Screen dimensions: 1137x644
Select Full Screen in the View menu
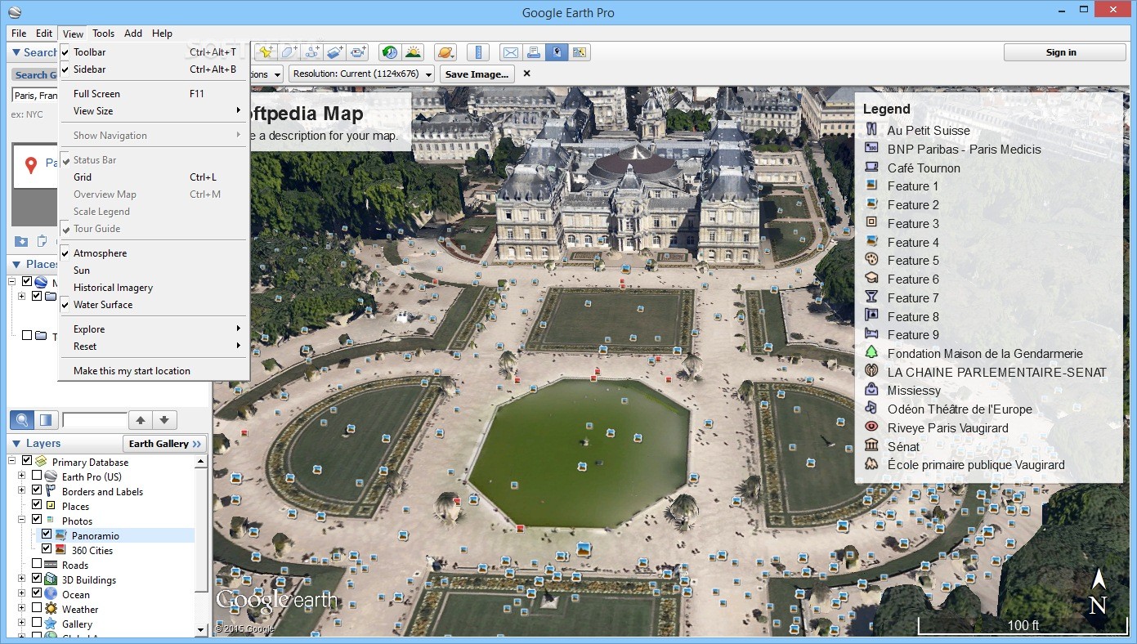point(154,94)
